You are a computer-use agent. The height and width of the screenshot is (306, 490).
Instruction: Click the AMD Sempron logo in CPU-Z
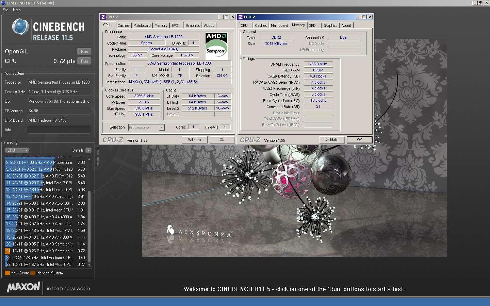click(216, 46)
